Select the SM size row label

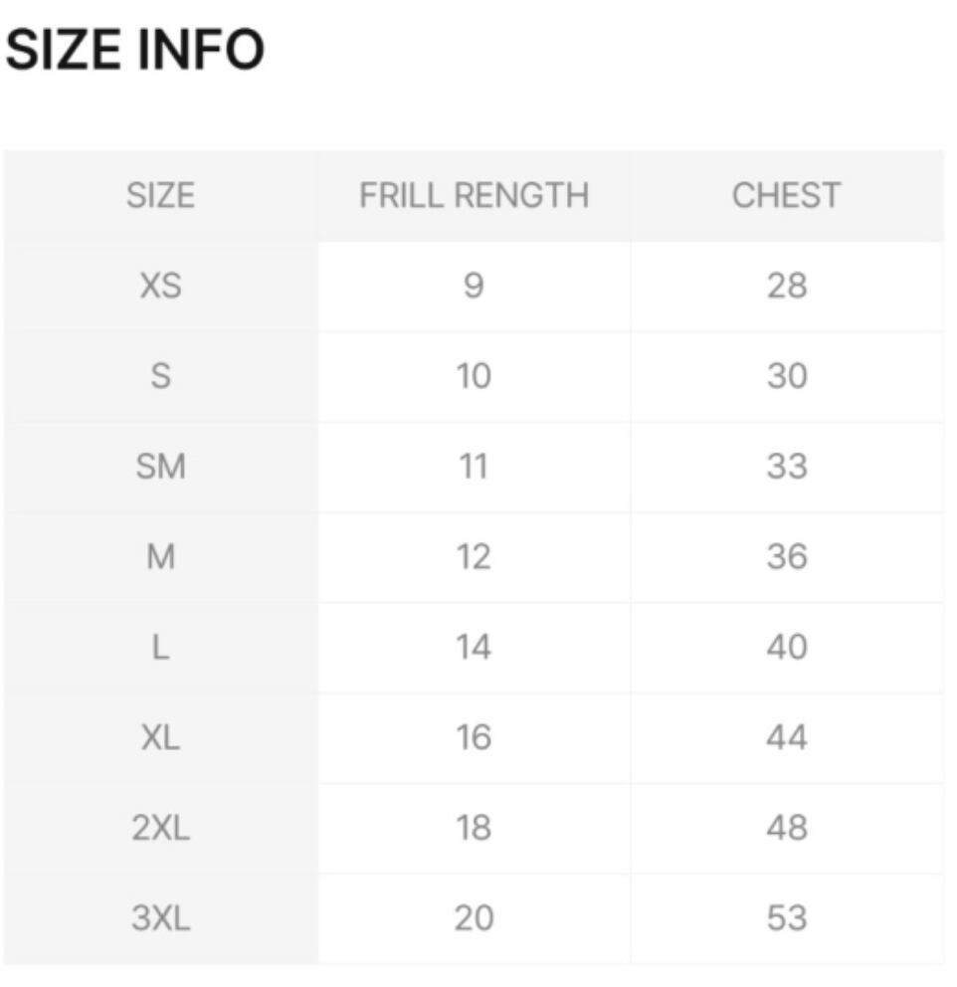160,467
